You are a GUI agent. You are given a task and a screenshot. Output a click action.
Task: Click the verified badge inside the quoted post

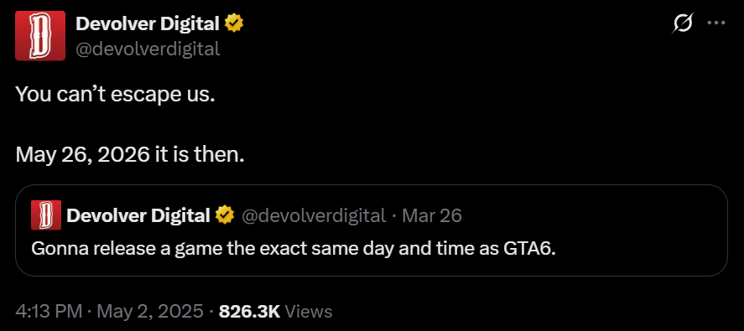pos(225,215)
